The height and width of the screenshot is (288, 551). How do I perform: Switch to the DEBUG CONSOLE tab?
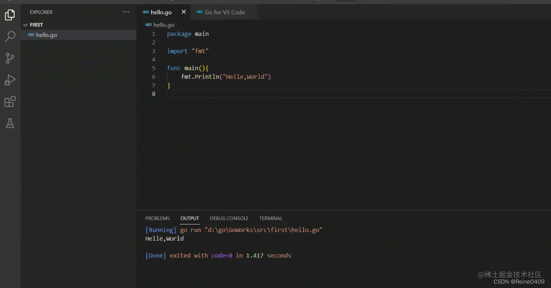coord(229,218)
